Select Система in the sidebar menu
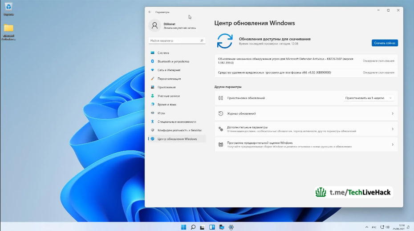414x231 pixels. [177, 53]
